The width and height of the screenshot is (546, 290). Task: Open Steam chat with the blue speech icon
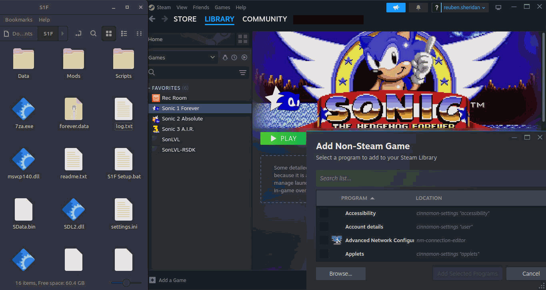point(396,7)
